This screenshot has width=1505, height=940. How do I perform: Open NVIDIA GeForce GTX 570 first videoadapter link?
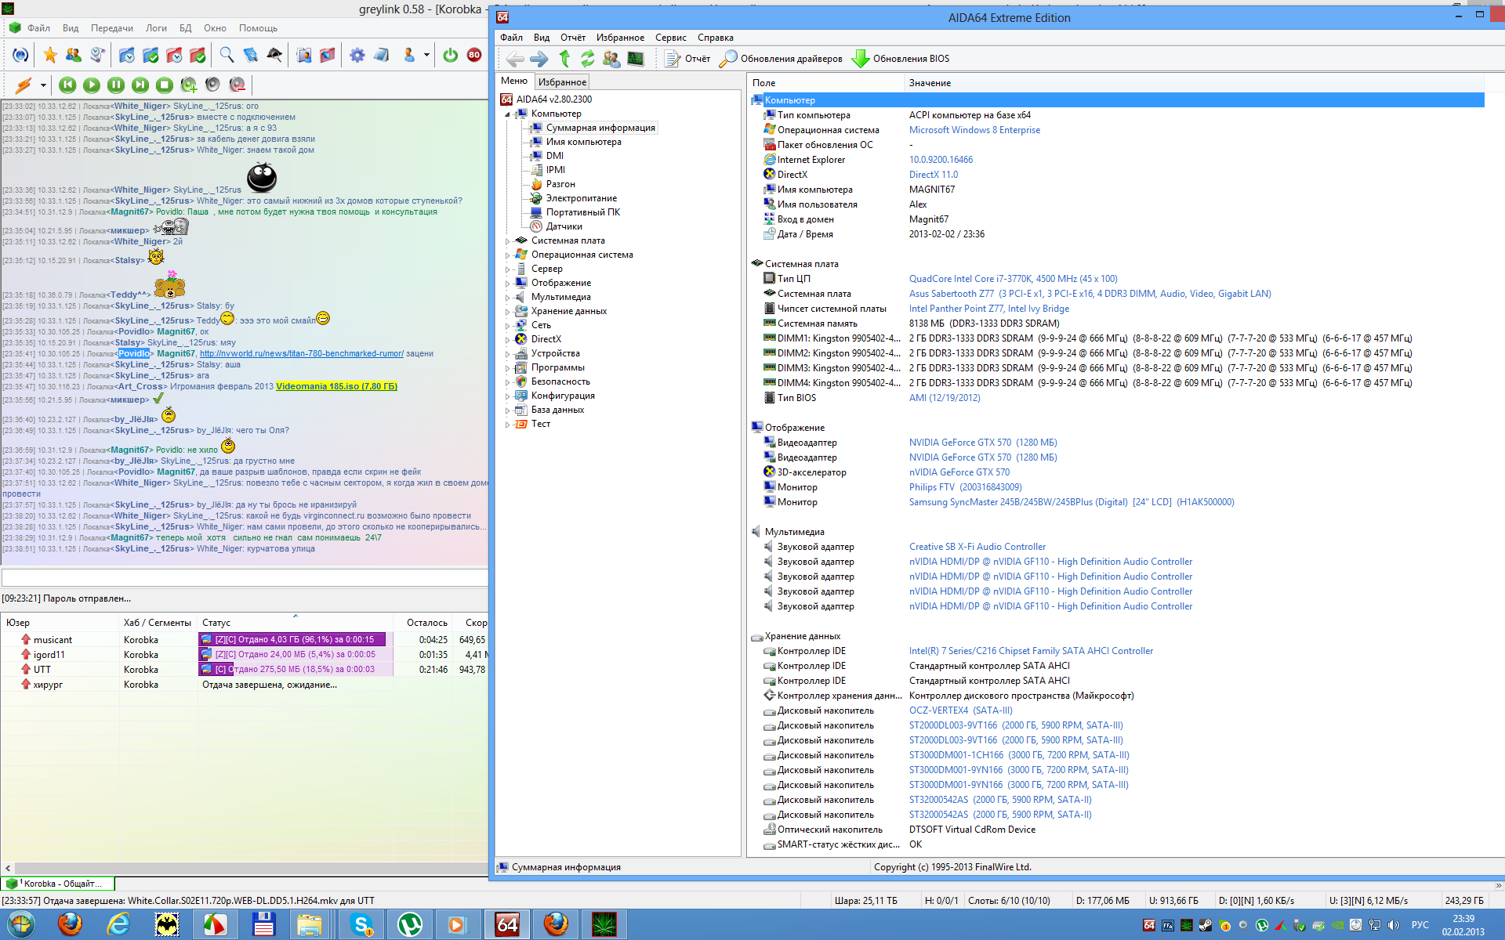coord(983,443)
